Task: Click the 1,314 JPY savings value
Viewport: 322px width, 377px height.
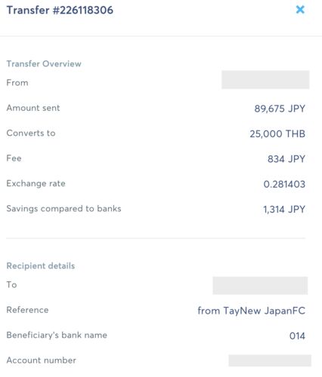Action: (x=284, y=209)
